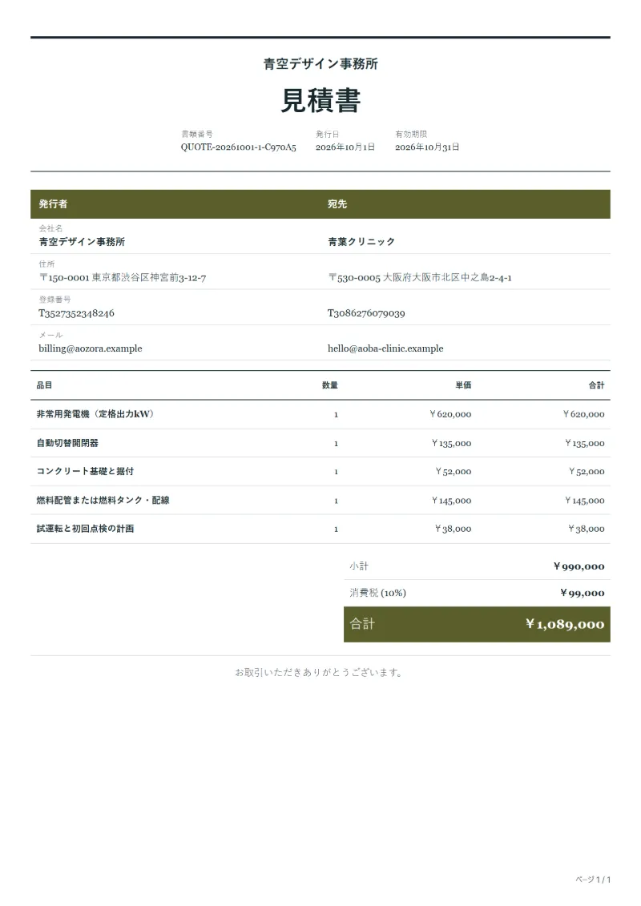Click the 小計 label
This screenshot has width=641, height=906.
(359, 566)
